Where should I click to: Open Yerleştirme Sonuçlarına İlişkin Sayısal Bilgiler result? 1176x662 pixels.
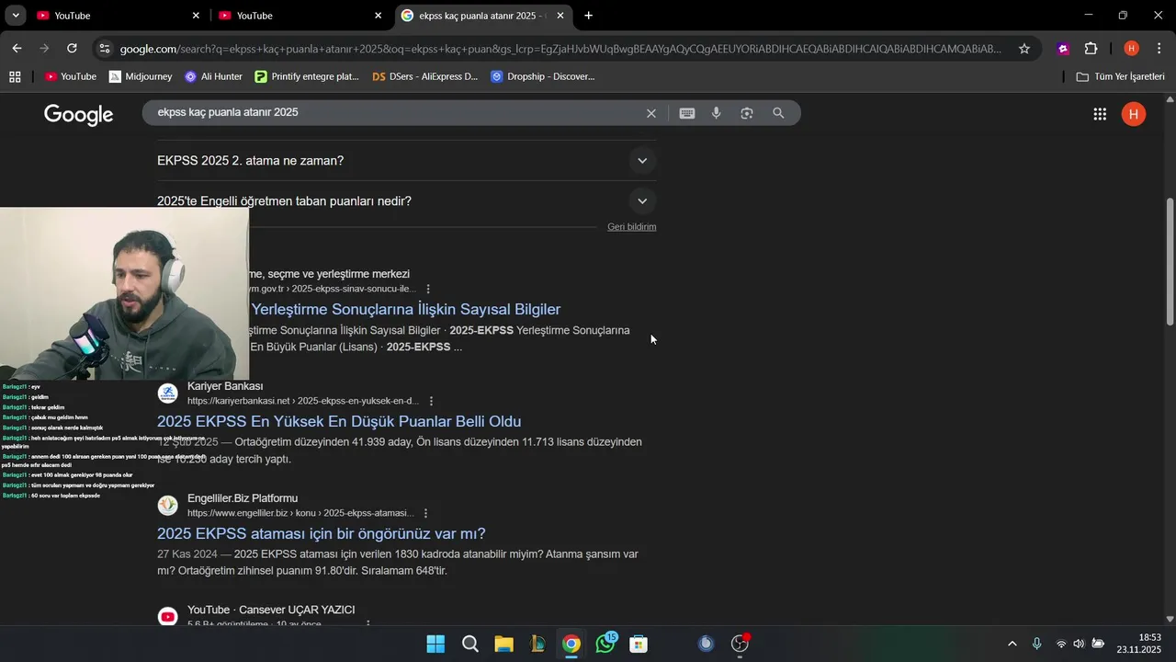point(405,310)
